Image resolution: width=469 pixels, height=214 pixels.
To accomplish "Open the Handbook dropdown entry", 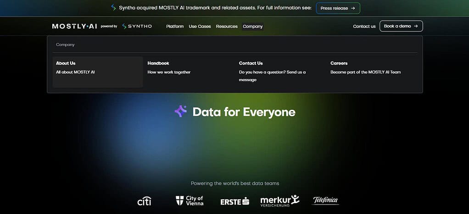I will 189,72.
